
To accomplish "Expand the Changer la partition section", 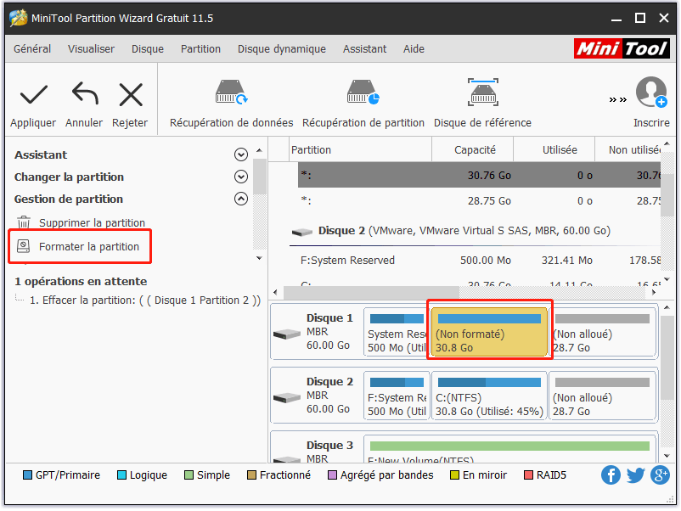I will (241, 177).
